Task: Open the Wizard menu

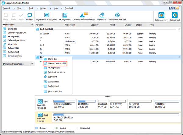Action: coord(43,8)
